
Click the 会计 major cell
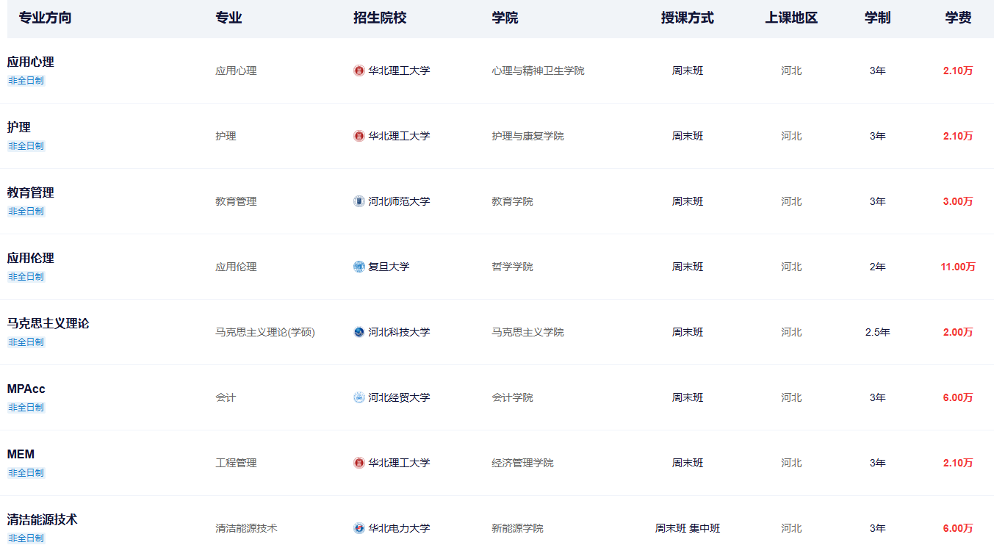[226, 397]
